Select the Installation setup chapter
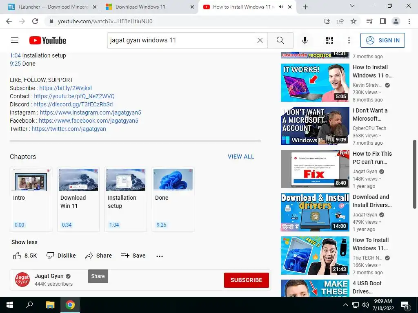418x313 pixels. coord(126,199)
